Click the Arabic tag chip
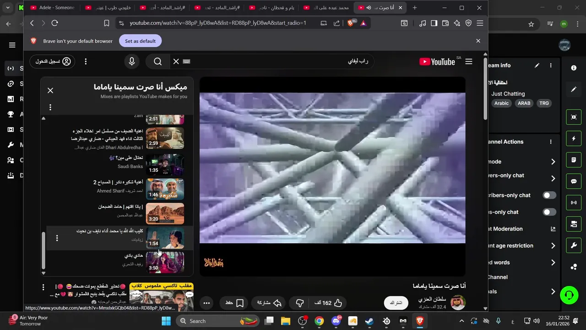 click(x=501, y=103)
